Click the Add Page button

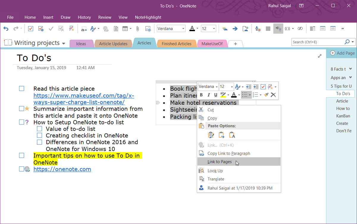click(x=342, y=53)
